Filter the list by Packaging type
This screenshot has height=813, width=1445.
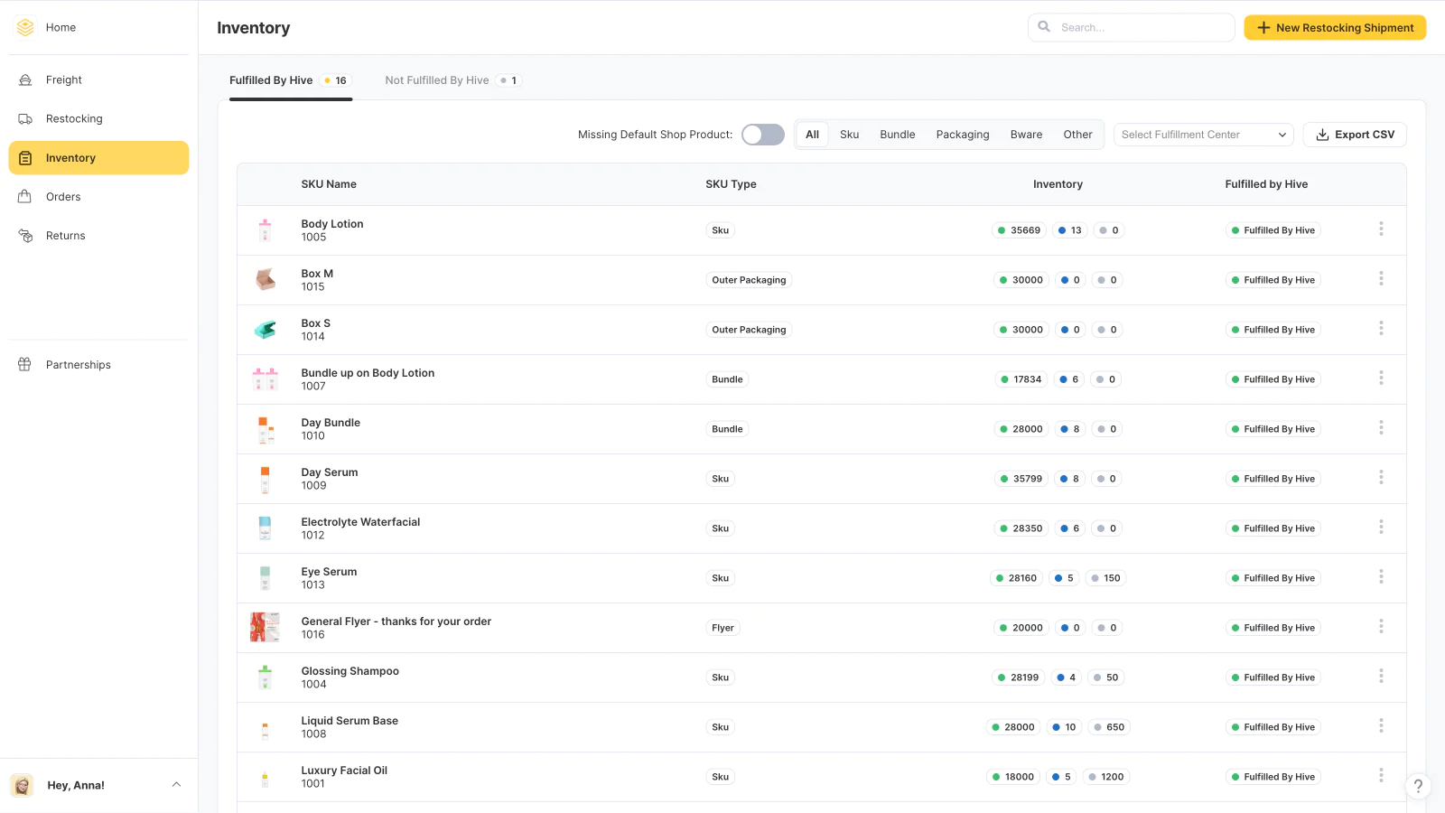coord(962,135)
